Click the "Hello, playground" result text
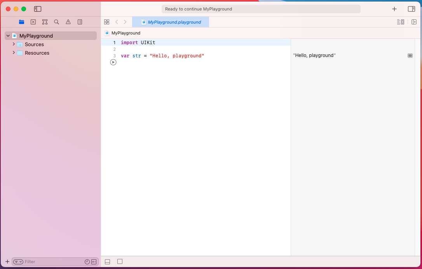Screen dimensions: 422x269 point(314,55)
